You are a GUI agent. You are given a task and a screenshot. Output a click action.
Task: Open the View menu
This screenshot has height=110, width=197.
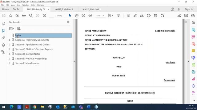click(x=13, y=5)
